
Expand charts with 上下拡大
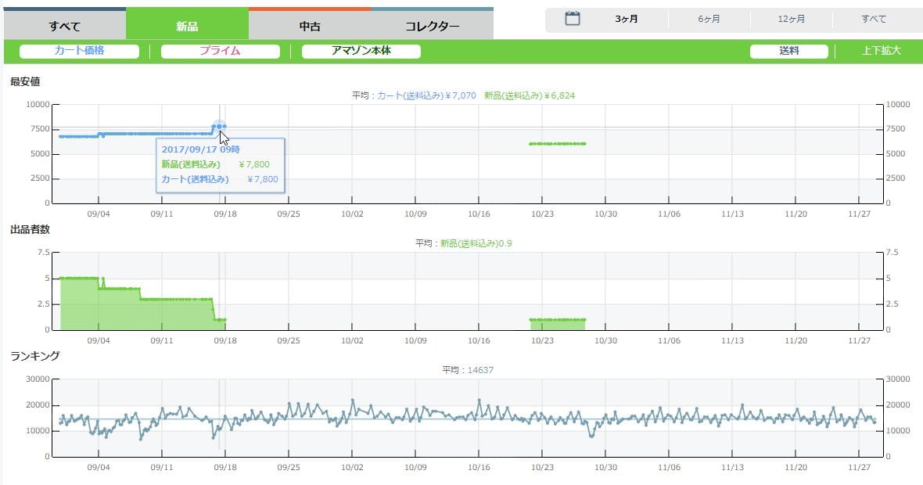pos(881,52)
